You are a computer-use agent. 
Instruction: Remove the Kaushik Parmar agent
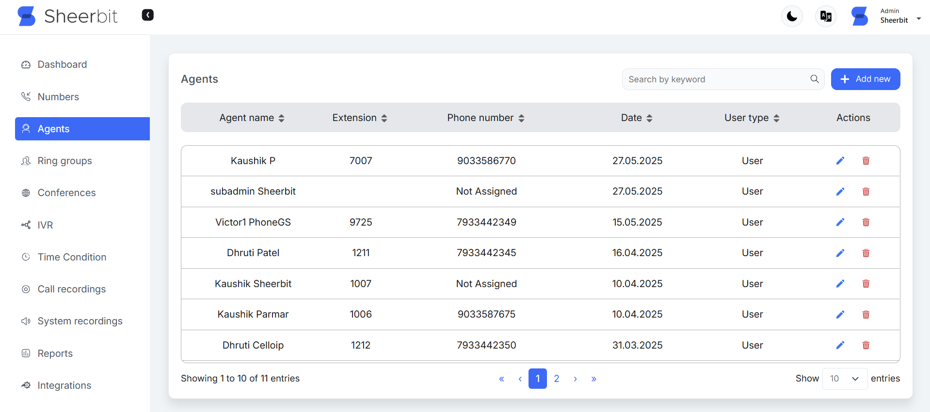[866, 315]
